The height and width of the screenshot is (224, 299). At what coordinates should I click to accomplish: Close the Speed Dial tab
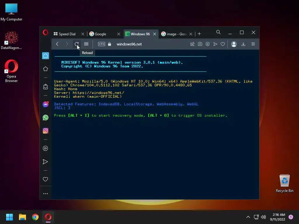click(x=83, y=34)
